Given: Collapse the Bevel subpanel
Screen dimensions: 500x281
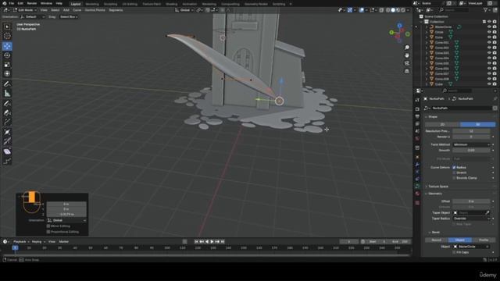Looking at the screenshot, I should click(x=434, y=233).
